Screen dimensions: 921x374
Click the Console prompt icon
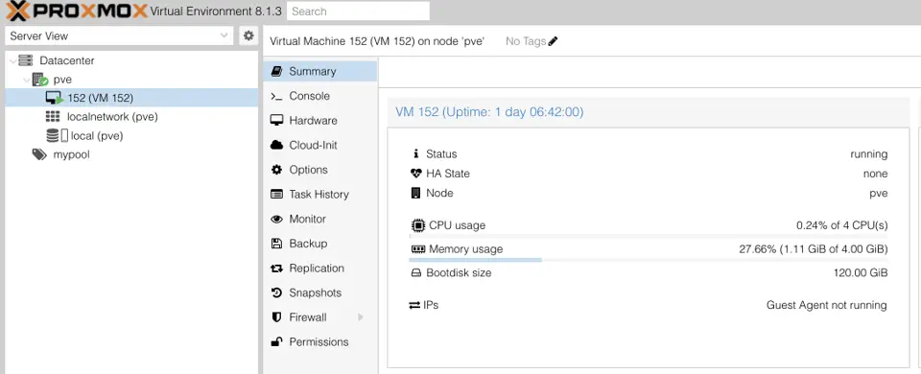[x=276, y=96]
